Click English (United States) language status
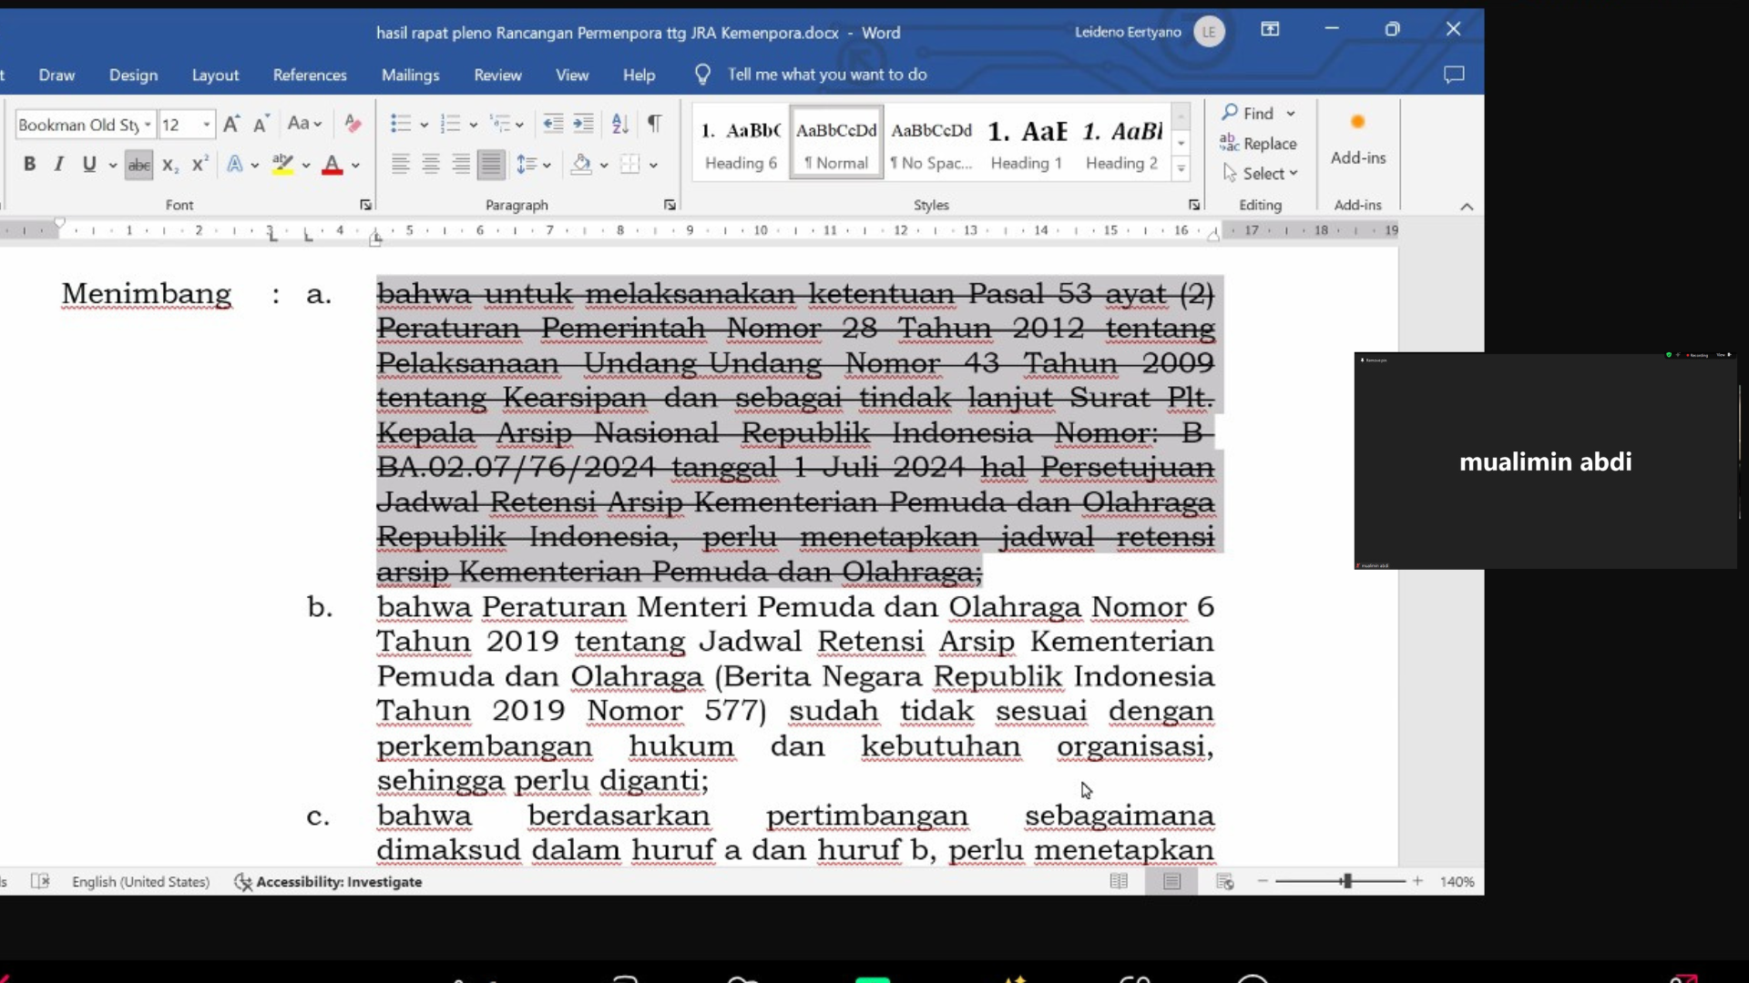The height and width of the screenshot is (983, 1749). tap(140, 881)
